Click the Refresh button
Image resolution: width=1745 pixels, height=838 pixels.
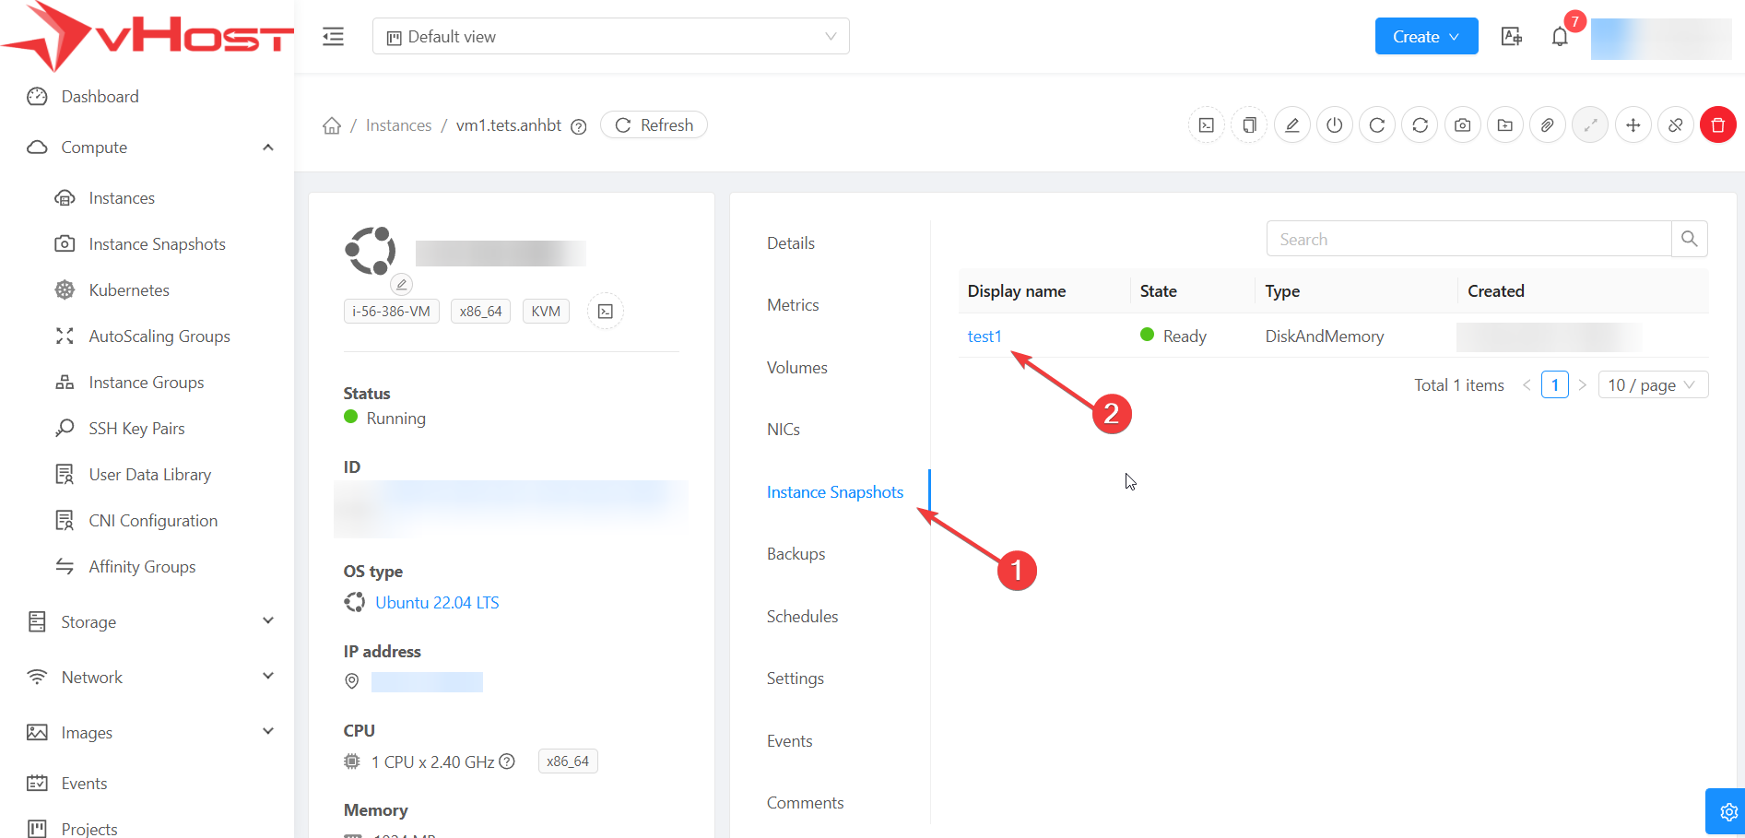point(654,125)
